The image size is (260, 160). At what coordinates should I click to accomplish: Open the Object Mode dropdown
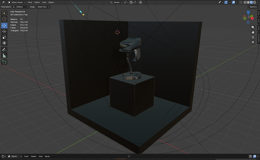pos(16,2)
